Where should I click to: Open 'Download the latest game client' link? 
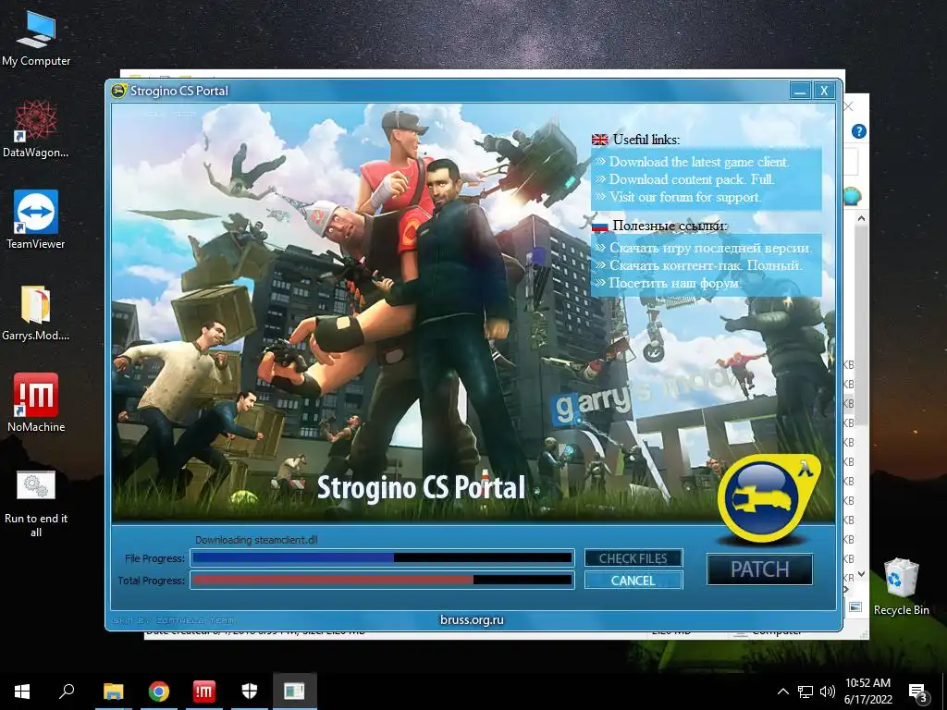click(699, 162)
